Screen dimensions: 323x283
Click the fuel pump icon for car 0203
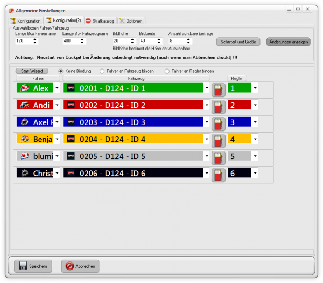click(218, 123)
